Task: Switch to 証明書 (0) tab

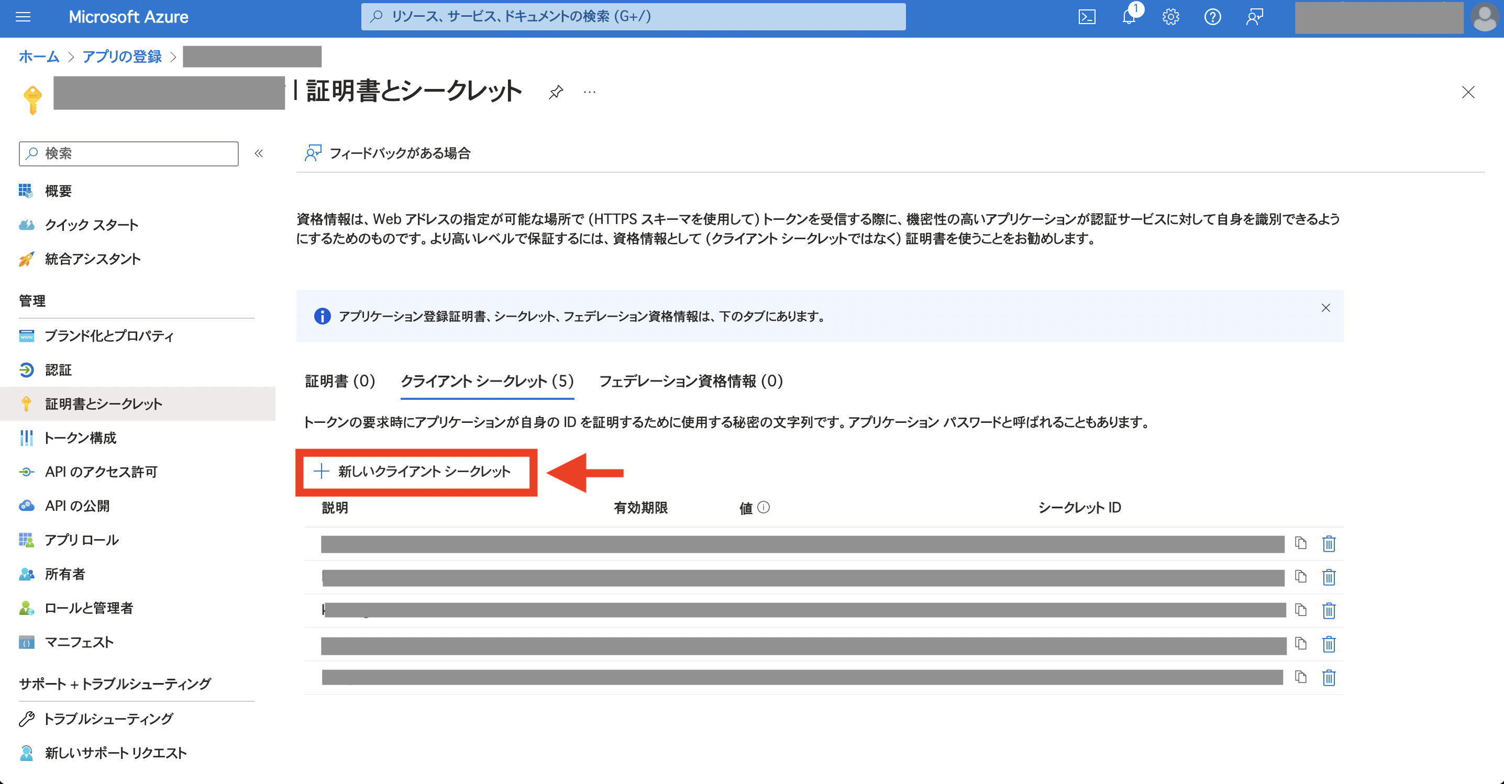Action: [x=340, y=381]
